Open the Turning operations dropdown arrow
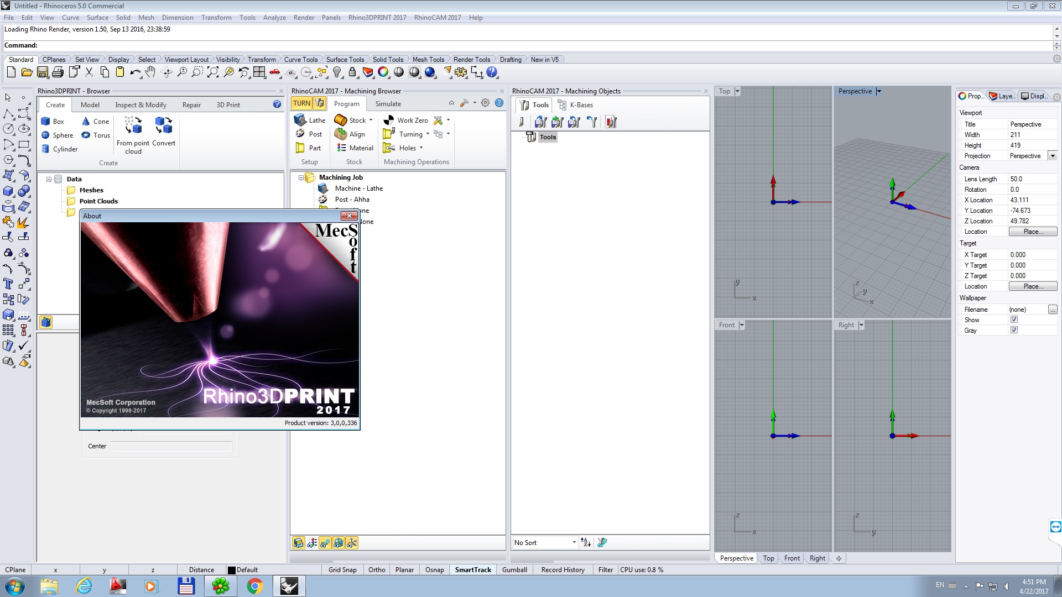The image size is (1062, 597). [x=428, y=134]
